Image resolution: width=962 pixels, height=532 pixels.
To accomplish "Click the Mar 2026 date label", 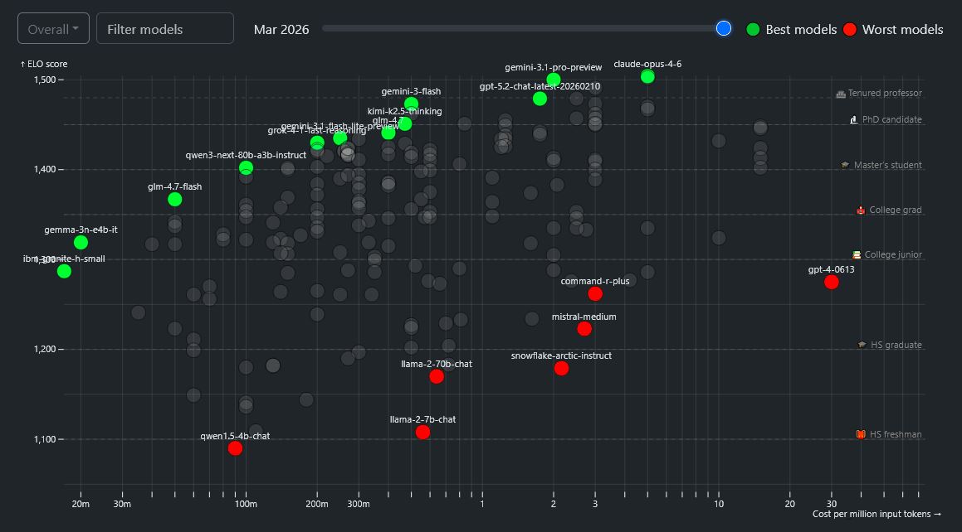I will (281, 29).
